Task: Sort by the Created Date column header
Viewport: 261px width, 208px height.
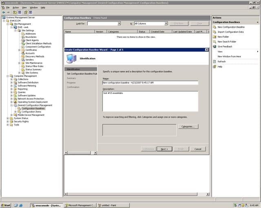Action: coord(161,32)
